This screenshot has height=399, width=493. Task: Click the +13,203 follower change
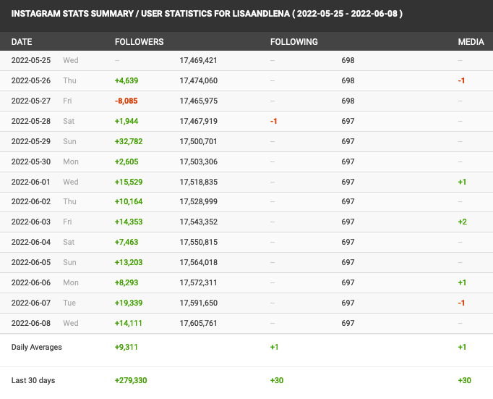click(x=129, y=262)
